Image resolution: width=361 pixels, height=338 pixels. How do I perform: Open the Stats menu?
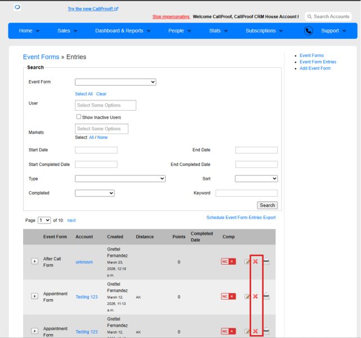pyautogui.click(x=219, y=30)
